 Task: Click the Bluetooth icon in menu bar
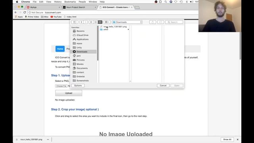pyautogui.click(x=187, y=2)
